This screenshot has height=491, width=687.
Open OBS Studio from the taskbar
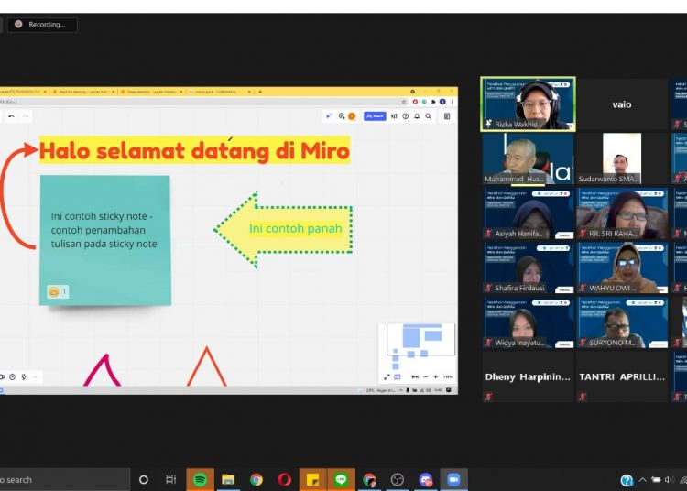(398, 480)
